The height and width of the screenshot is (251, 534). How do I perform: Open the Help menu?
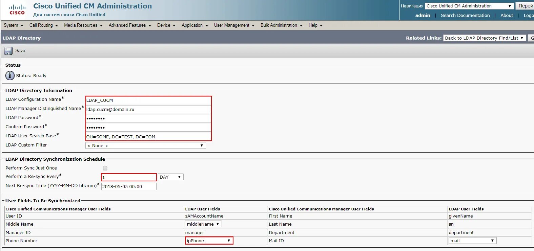click(315, 25)
